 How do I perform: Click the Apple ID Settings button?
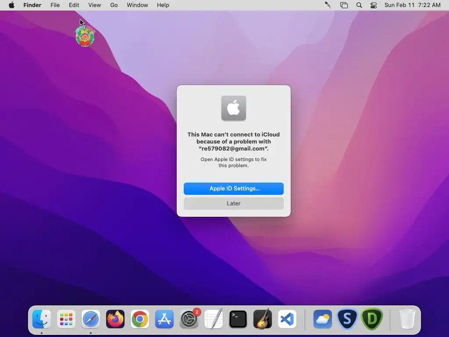point(234,189)
